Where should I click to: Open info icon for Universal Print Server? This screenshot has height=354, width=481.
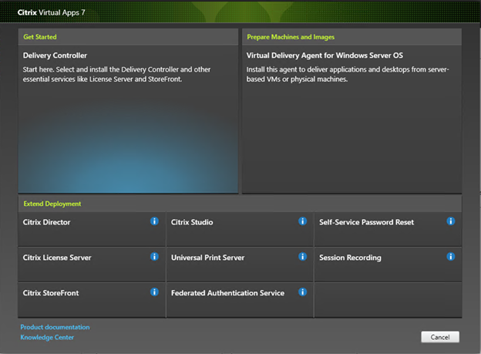coord(302,256)
